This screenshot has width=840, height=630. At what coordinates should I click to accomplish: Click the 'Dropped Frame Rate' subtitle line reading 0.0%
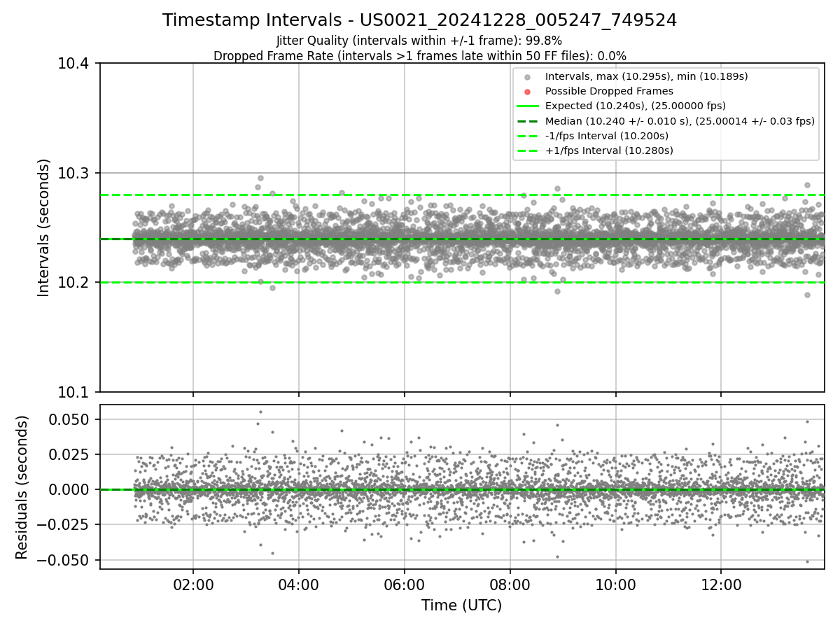[419, 55]
